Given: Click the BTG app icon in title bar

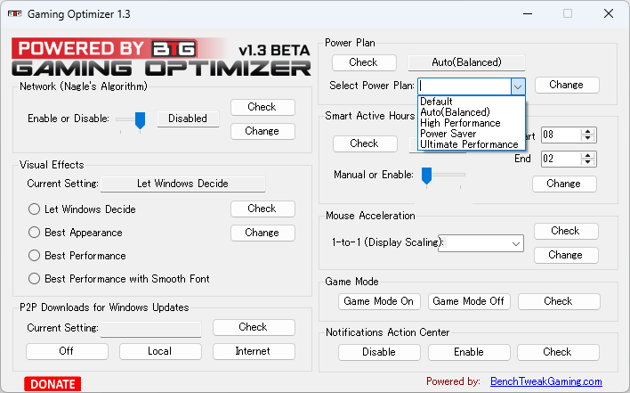Looking at the screenshot, I should 15,14.
